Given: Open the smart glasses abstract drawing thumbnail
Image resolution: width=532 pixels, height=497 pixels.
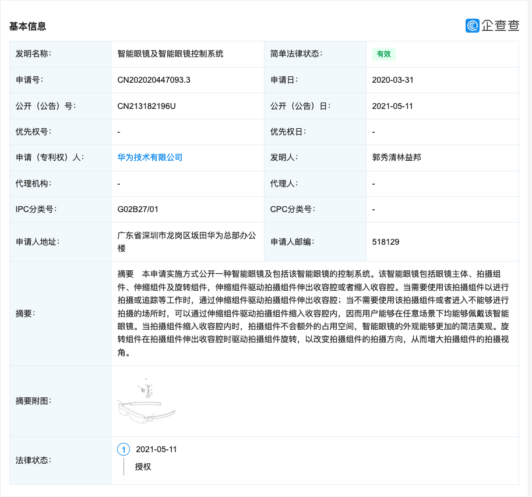Looking at the screenshot, I should 146,401.
